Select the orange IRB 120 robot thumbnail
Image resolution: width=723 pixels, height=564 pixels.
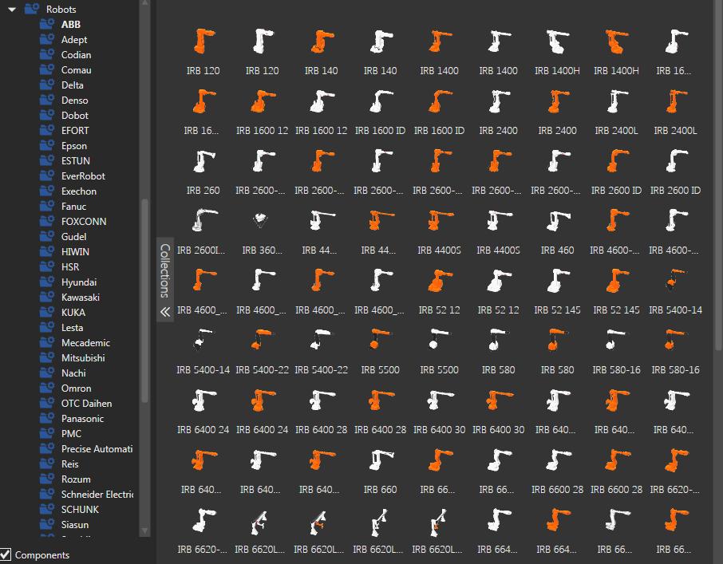pos(203,41)
